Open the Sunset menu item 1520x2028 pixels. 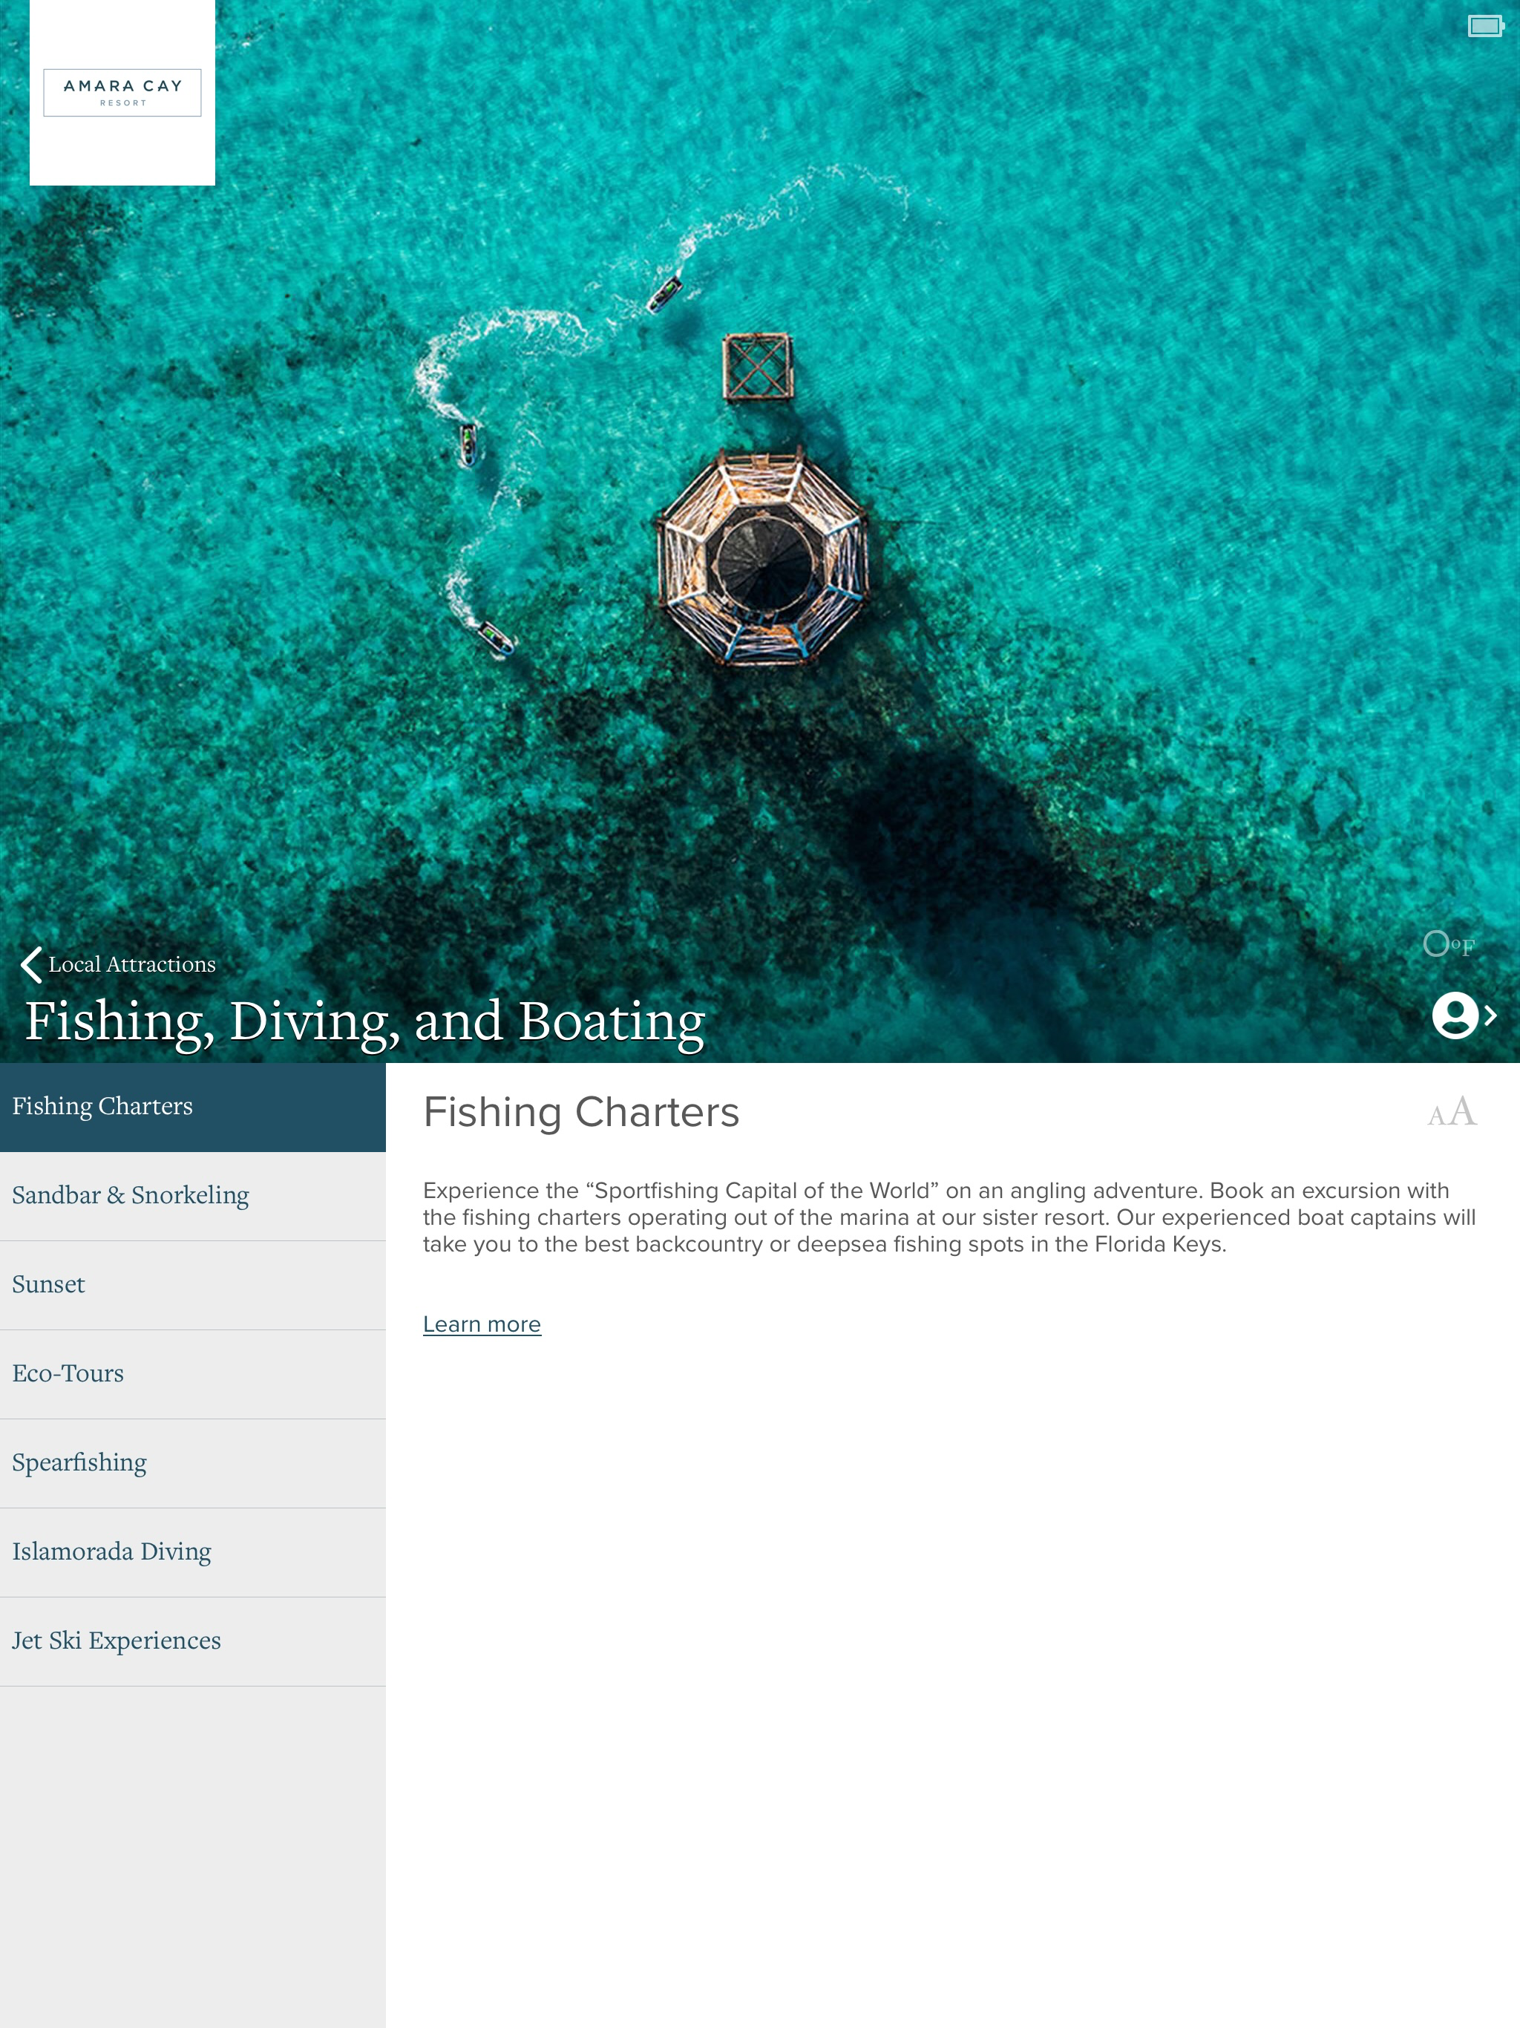[192, 1284]
